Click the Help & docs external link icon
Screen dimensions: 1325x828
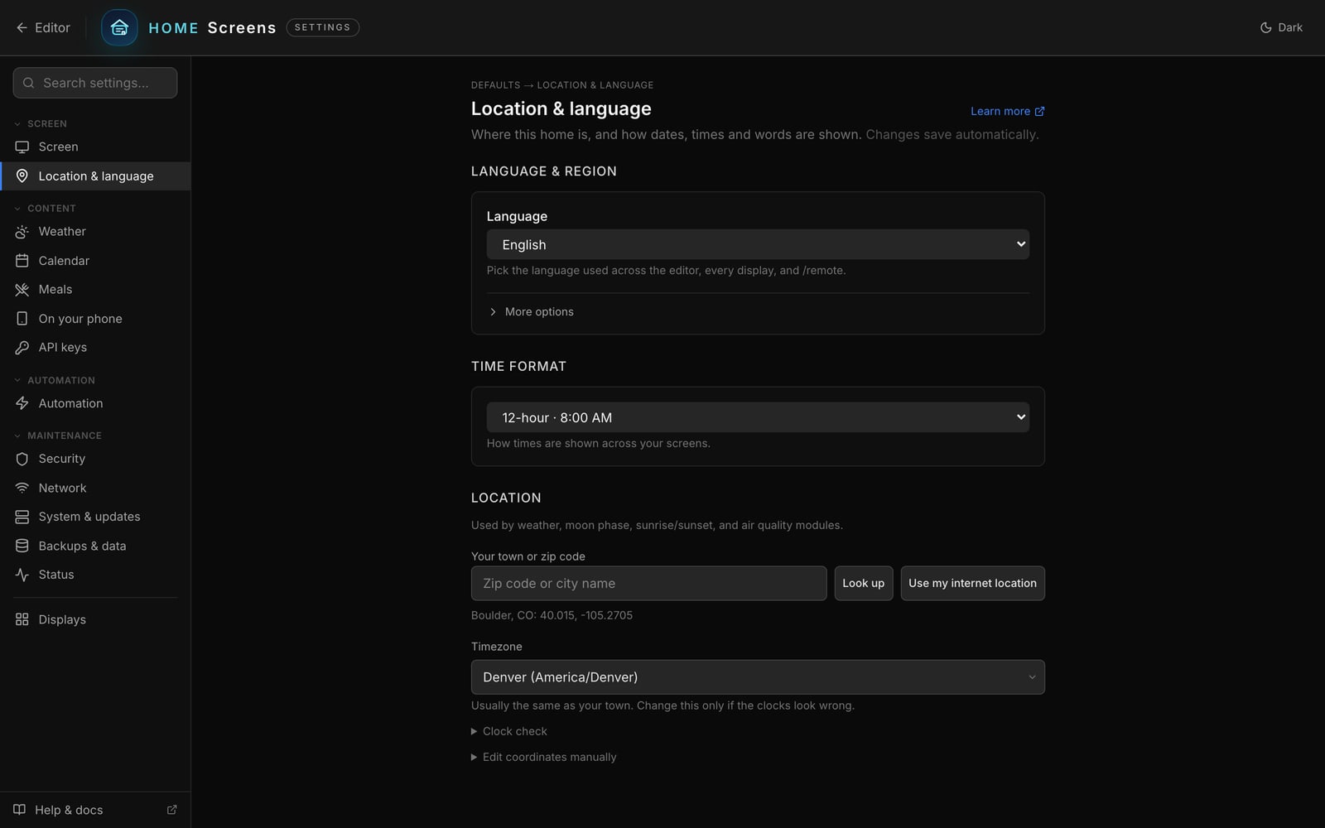(172, 810)
